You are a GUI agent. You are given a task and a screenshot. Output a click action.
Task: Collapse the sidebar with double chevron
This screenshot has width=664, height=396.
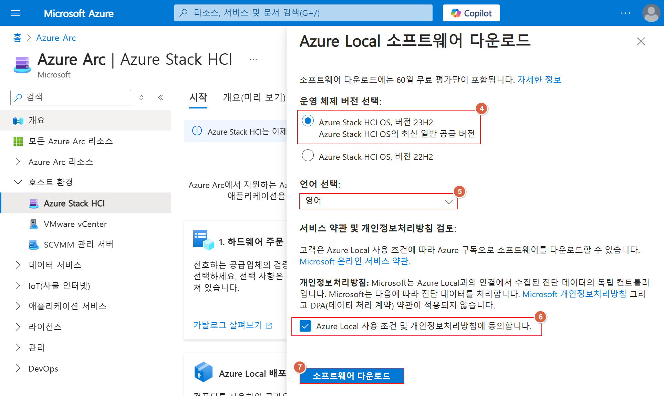pyautogui.click(x=160, y=97)
